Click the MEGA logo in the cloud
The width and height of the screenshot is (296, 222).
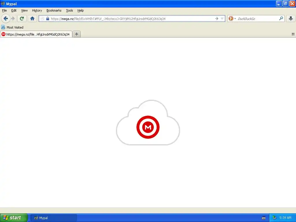[x=148, y=127]
